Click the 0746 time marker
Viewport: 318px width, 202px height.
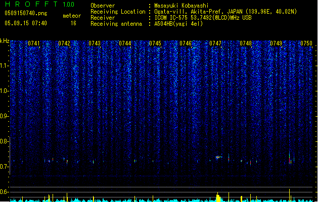tap(186, 43)
